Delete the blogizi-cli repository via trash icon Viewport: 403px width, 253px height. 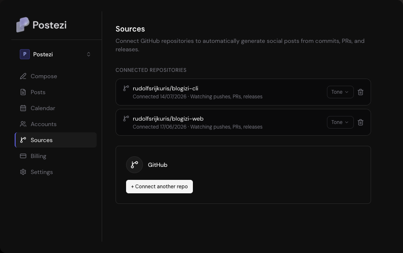click(x=360, y=92)
